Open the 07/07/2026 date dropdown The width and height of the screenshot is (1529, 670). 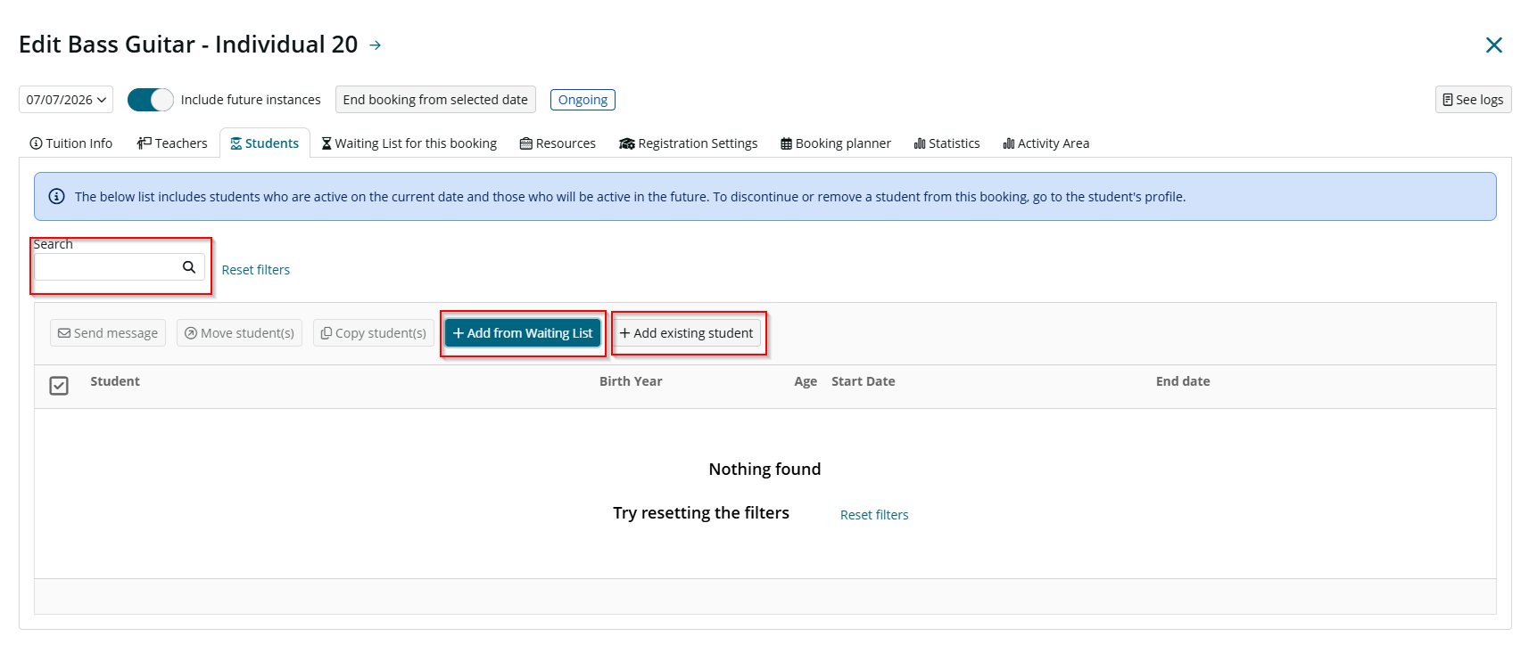66,100
